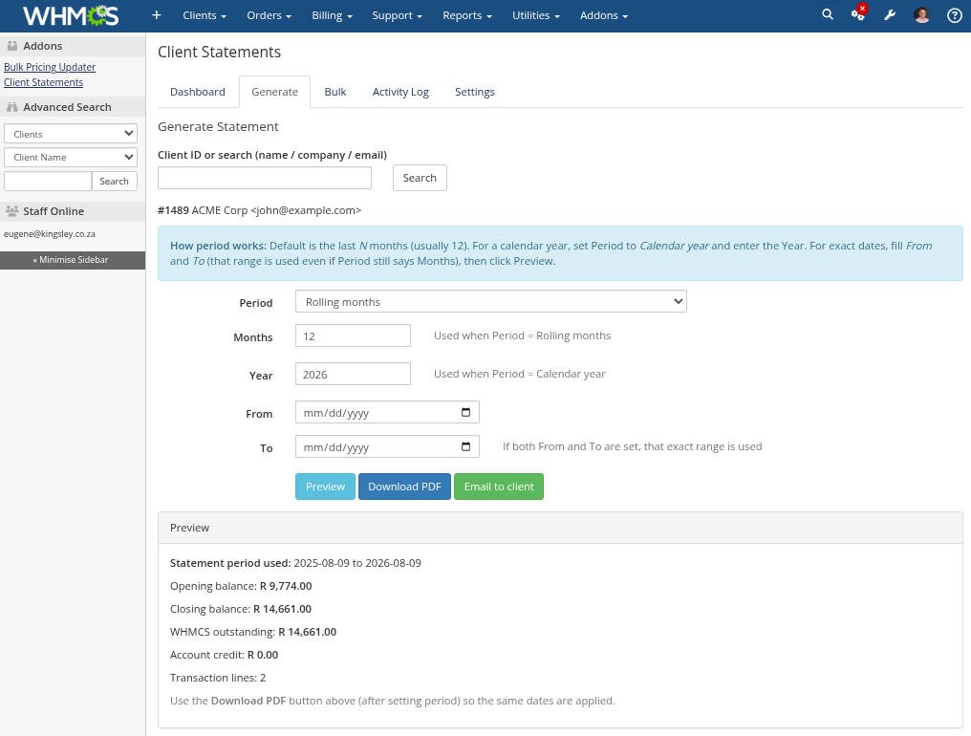Click the Bulk Pricing Updater link
The image size is (971, 736).
pos(50,67)
